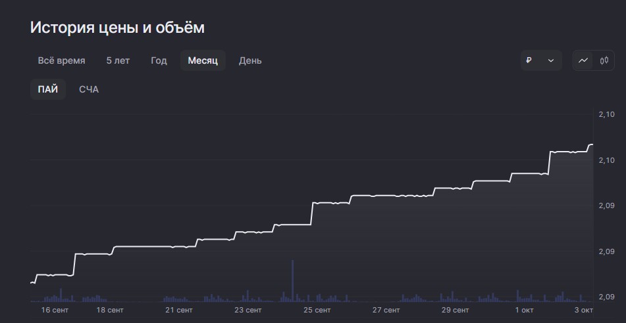The height and width of the screenshot is (323, 626).
Task: Click the '29 сент' date axis label
Action: click(455, 310)
